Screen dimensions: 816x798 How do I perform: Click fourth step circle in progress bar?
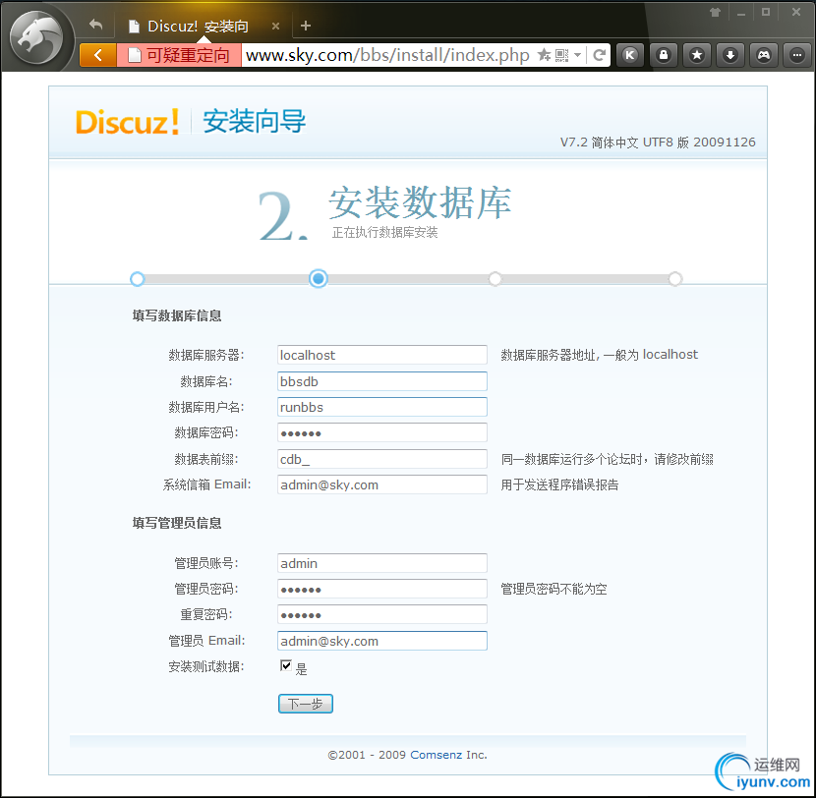point(675,279)
